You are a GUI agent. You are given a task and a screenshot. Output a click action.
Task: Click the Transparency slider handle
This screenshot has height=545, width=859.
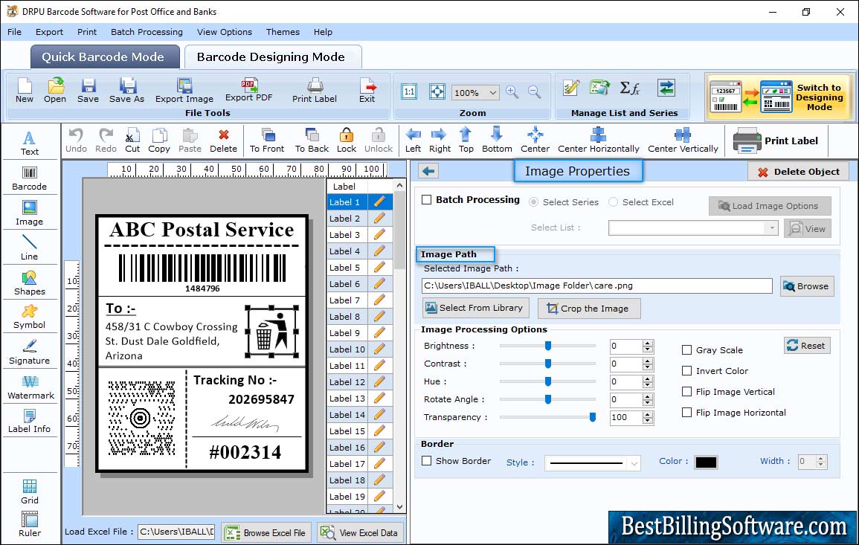point(592,417)
